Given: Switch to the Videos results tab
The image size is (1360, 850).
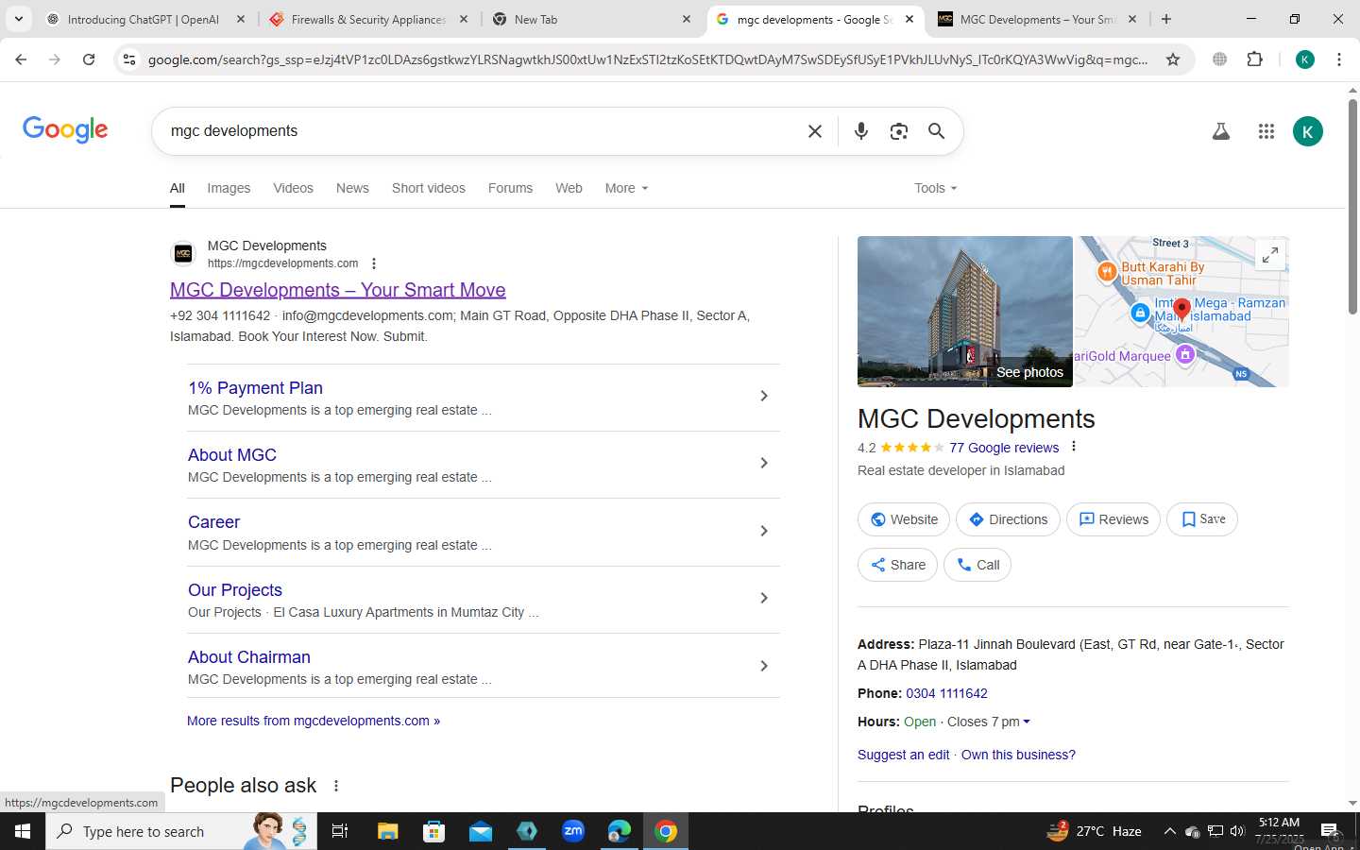Looking at the screenshot, I should click(x=293, y=188).
